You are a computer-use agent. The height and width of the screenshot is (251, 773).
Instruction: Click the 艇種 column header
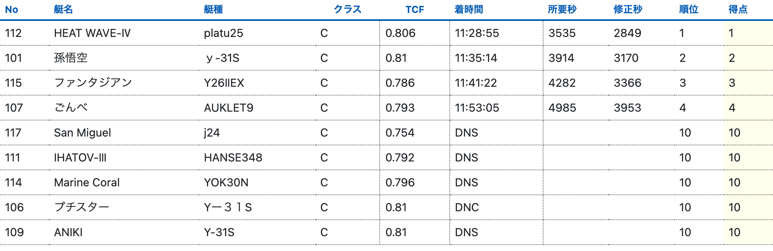(213, 10)
